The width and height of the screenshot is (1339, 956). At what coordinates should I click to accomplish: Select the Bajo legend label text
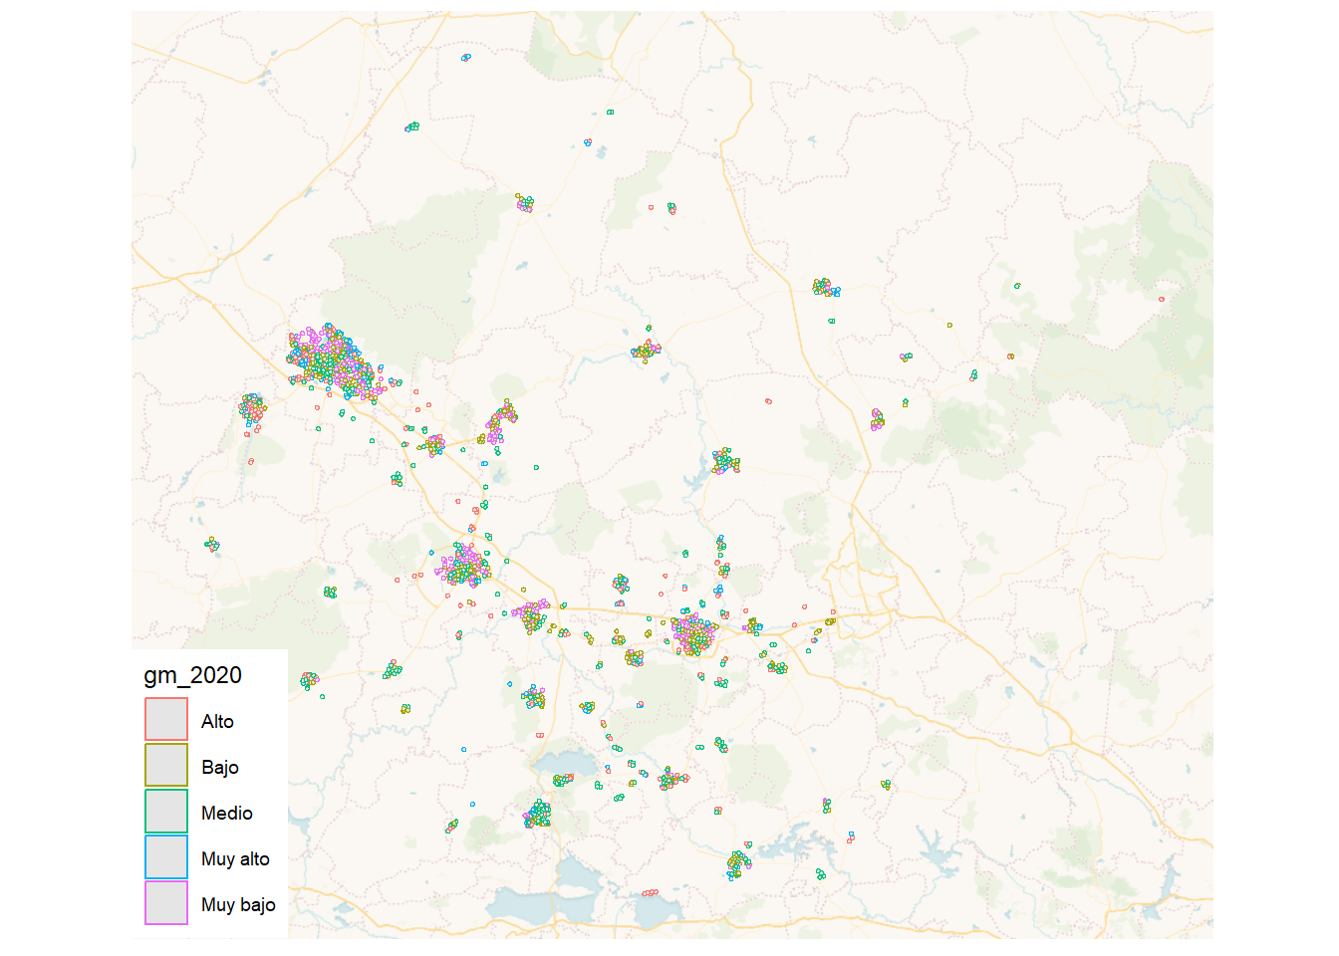(219, 768)
